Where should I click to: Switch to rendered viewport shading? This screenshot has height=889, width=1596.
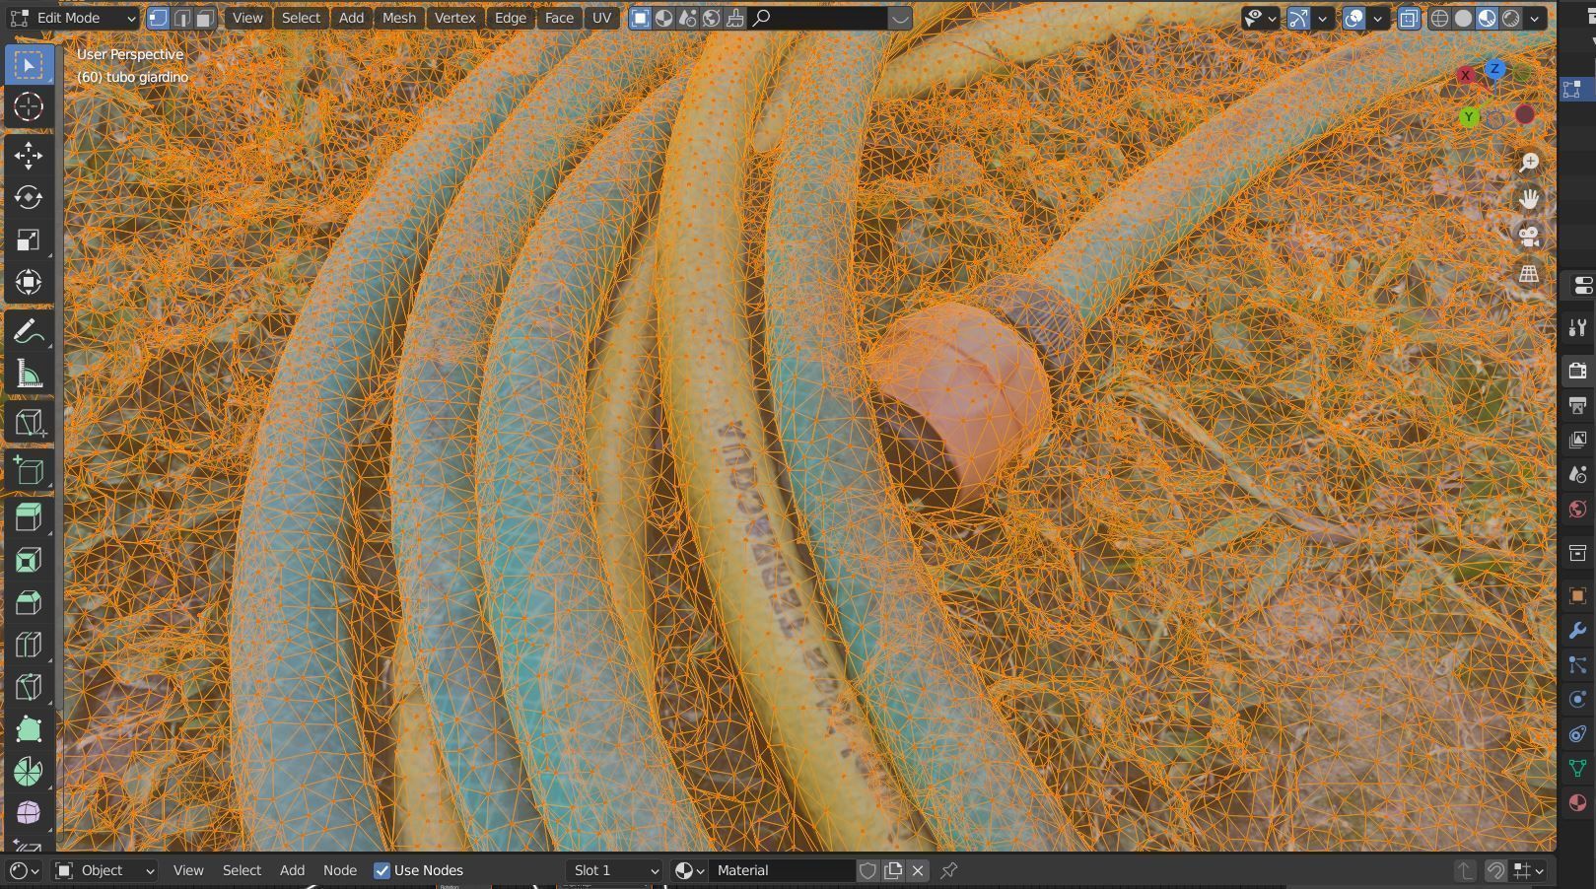pos(1511,18)
